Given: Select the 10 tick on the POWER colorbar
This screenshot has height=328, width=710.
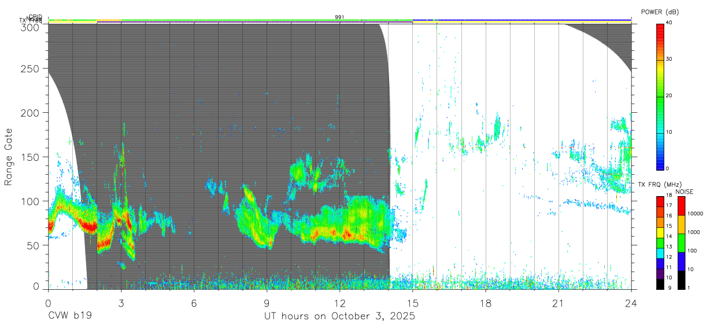Looking at the screenshot, I should (x=669, y=132).
